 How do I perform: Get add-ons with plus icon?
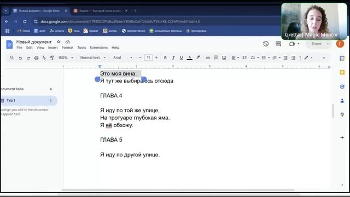coord(342,137)
